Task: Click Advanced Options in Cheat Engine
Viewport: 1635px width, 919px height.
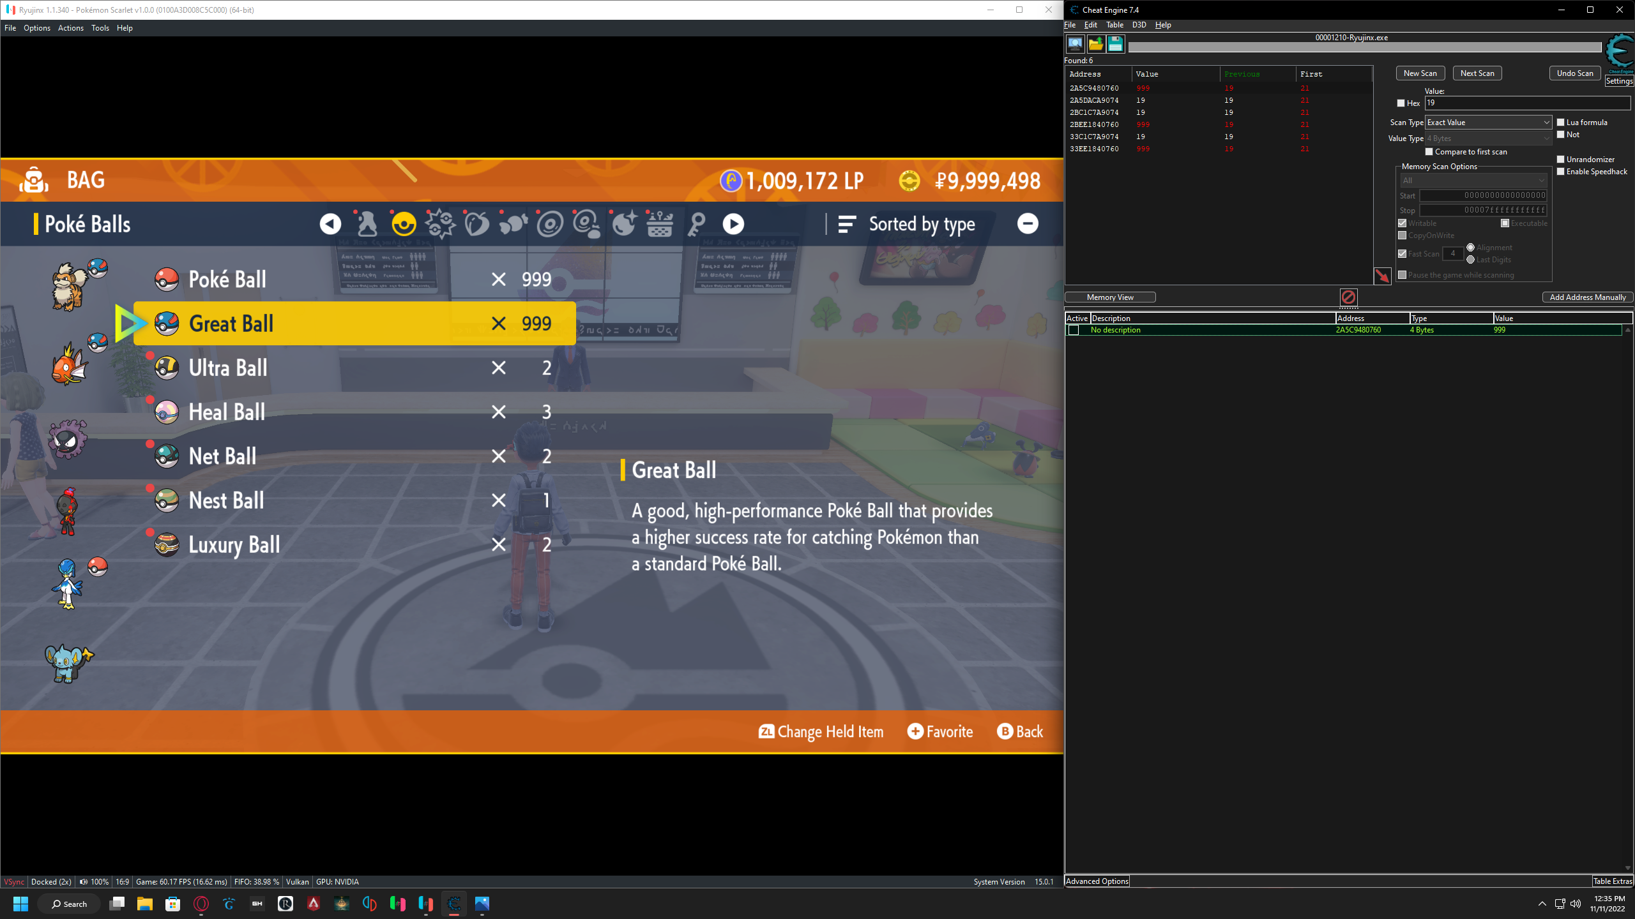Action: [1097, 881]
